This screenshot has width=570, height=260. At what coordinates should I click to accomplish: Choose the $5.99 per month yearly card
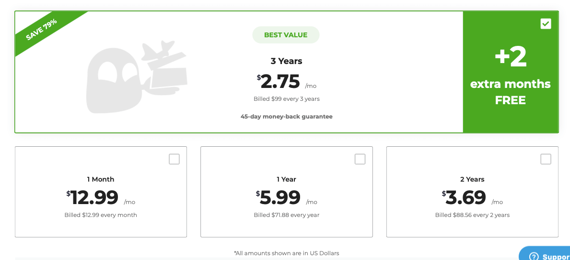(287, 192)
